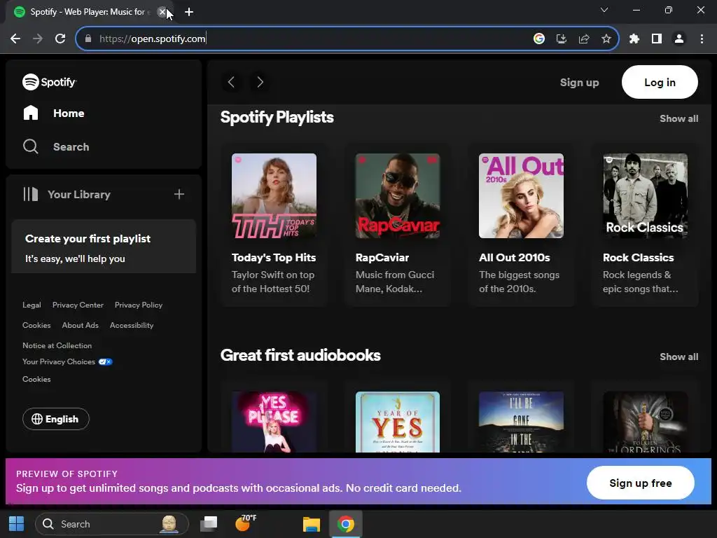Open Task View on the taskbar
The width and height of the screenshot is (717, 538).
click(209, 524)
